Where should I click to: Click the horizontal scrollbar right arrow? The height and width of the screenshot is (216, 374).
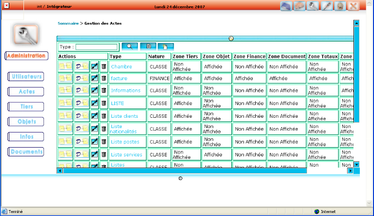pyautogui.click(x=350, y=171)
